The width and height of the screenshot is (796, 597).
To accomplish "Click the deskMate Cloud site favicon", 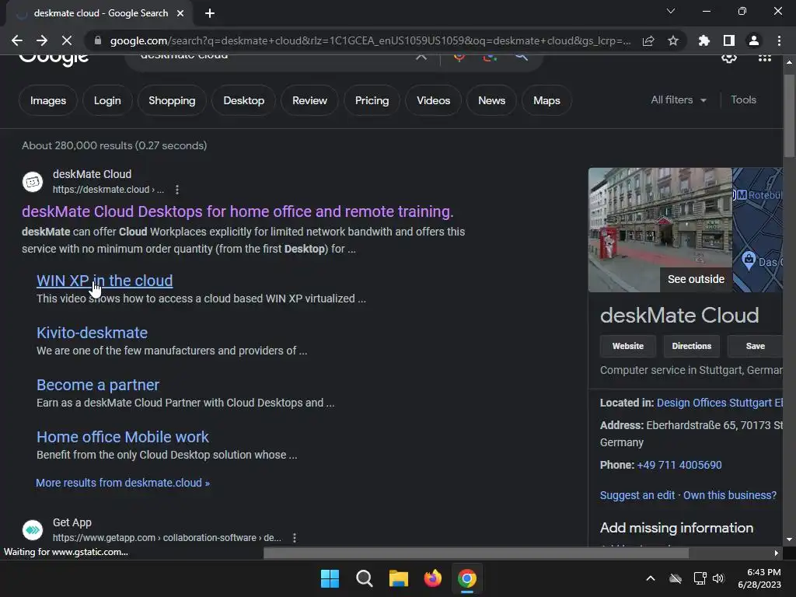I will coord(33,182).
